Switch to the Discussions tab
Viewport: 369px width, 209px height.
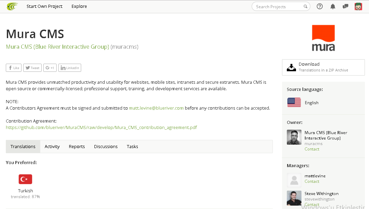[x=106, y=146]
